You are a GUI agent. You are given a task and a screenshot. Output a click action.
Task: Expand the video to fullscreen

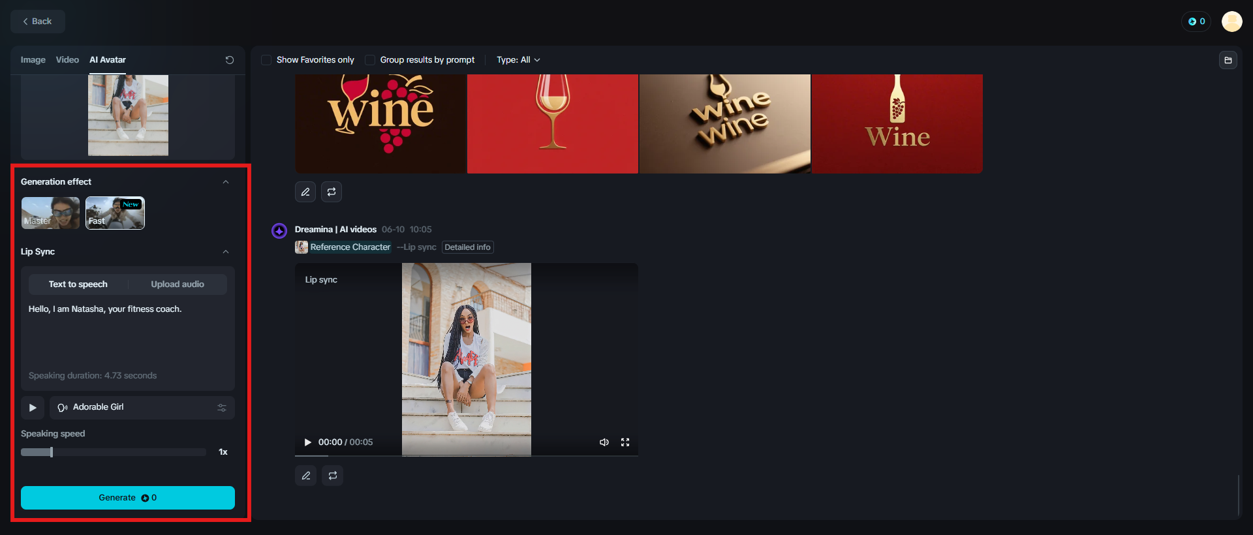click(x=625, y=442)
